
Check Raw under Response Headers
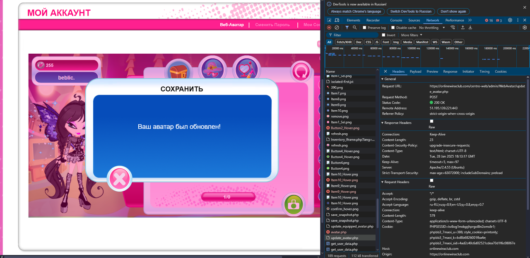tap(431, 121)
